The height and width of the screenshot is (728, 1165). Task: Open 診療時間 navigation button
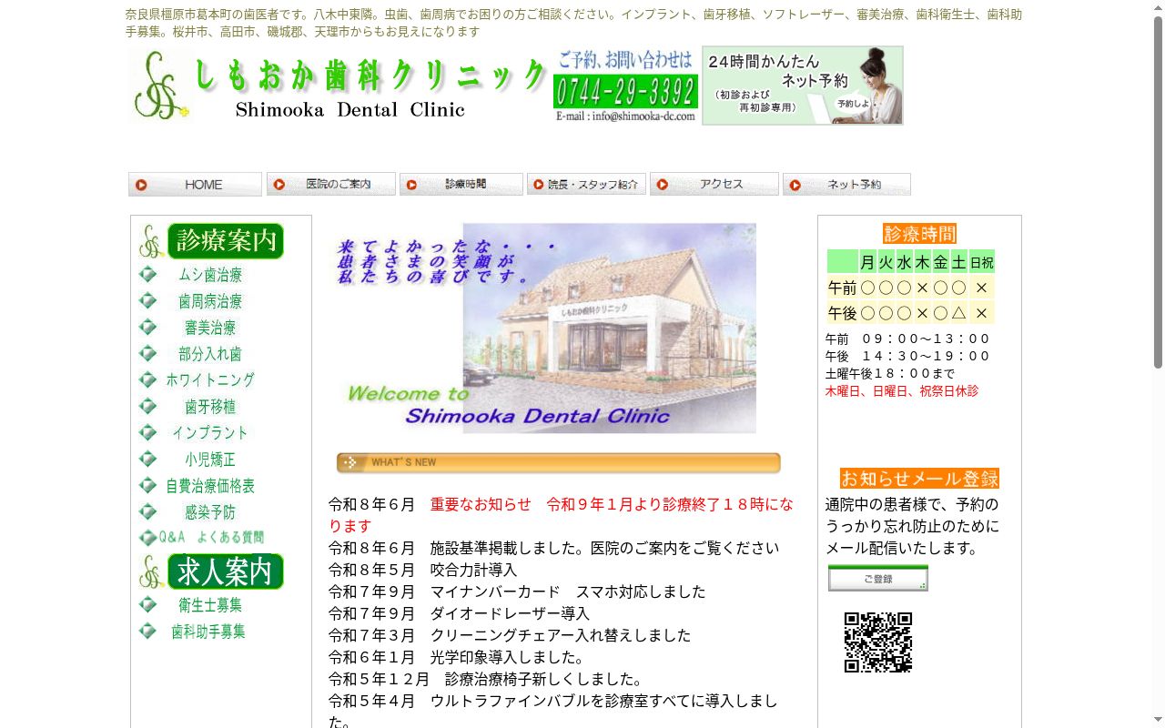point(461,185)
